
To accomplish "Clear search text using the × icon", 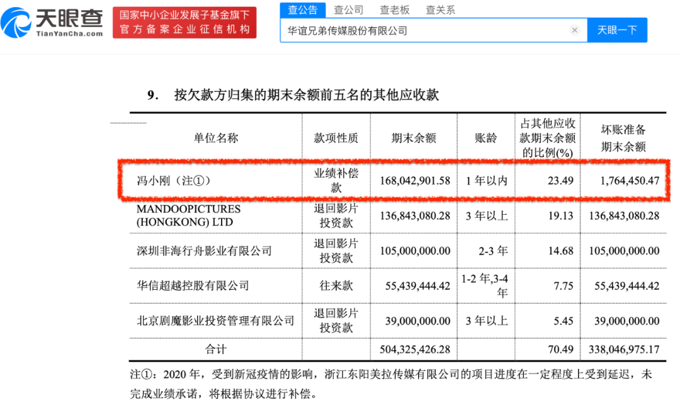I will pos(575,30).
